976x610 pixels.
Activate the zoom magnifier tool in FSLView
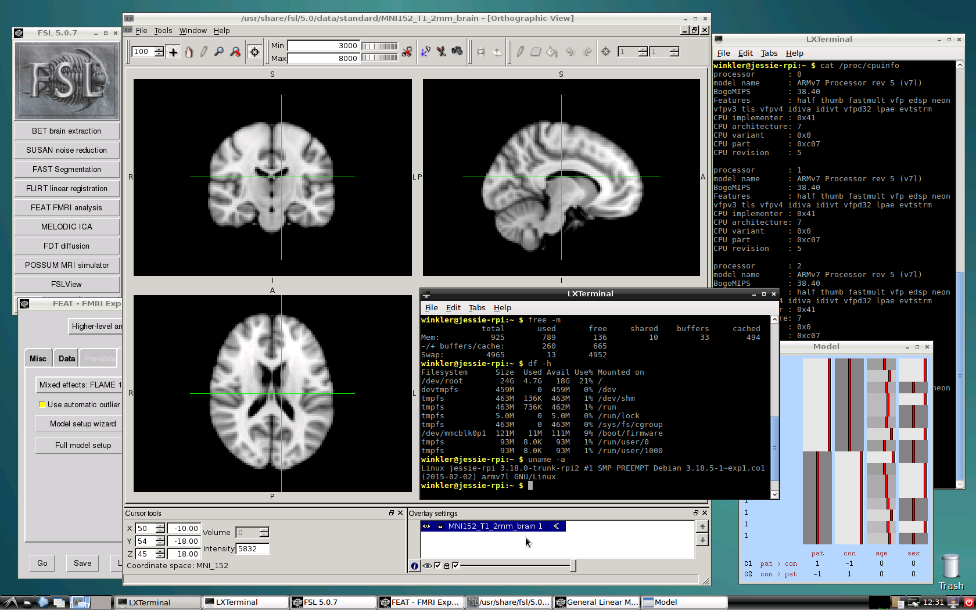(x=218, y=52)
